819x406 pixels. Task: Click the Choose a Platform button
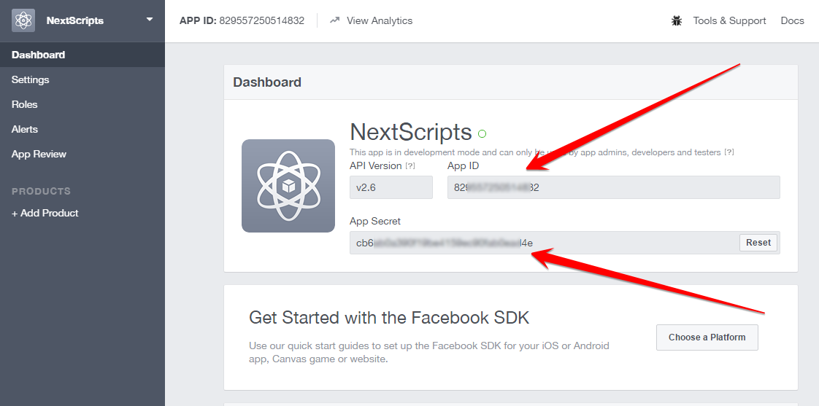pos(707,337)
